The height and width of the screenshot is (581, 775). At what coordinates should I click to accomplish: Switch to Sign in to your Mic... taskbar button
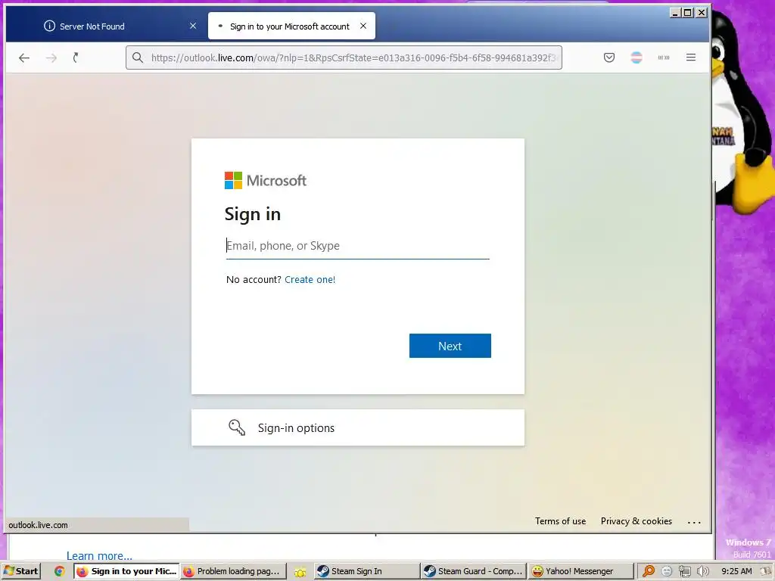[126, 571]
